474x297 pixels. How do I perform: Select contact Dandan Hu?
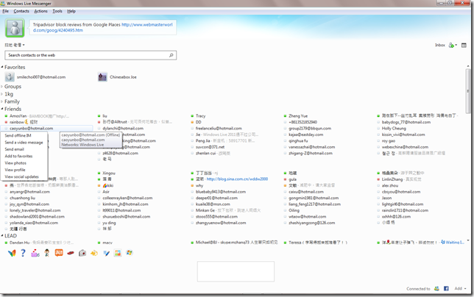point(20,243)
